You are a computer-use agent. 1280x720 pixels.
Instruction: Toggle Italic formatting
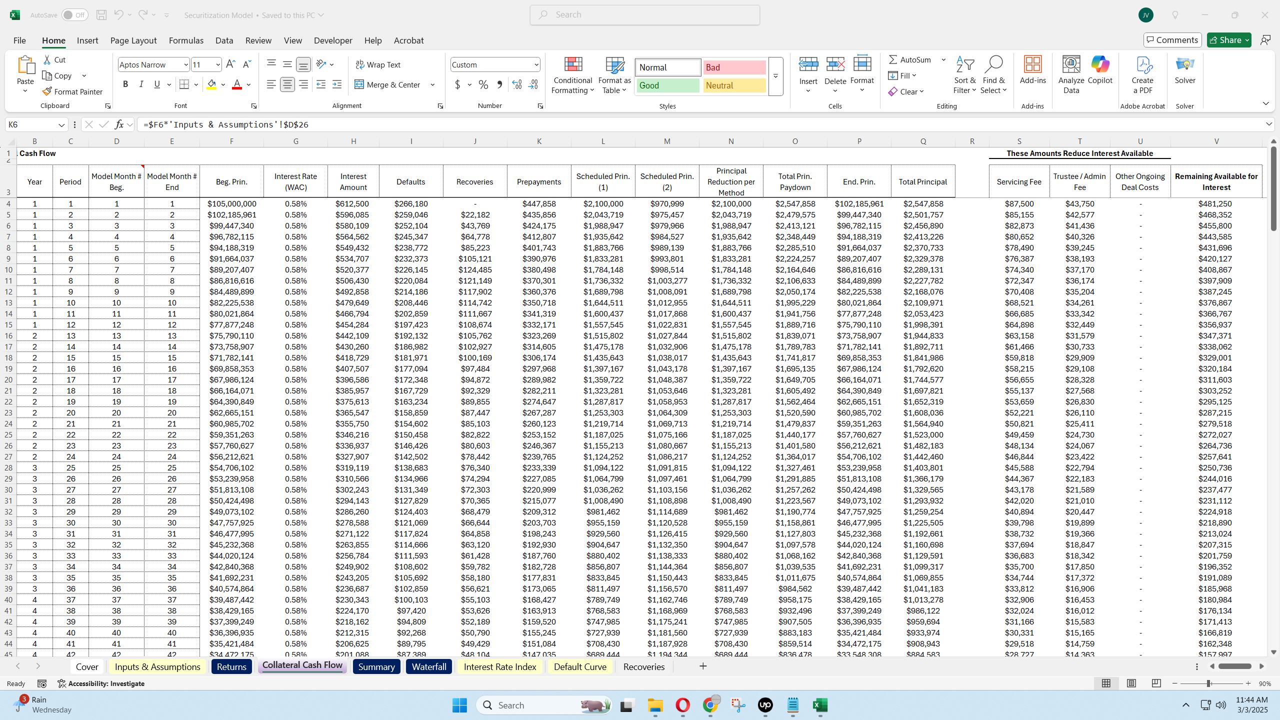(x=141, y=84)
